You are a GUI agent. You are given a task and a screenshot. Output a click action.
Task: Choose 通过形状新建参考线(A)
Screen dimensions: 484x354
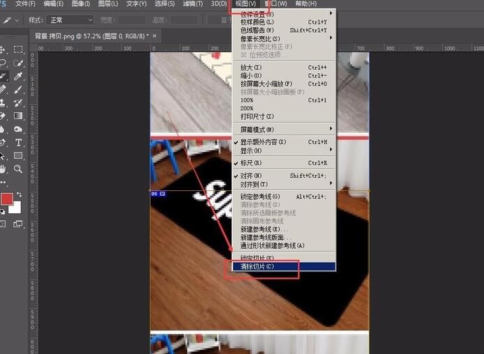(284, 245)
